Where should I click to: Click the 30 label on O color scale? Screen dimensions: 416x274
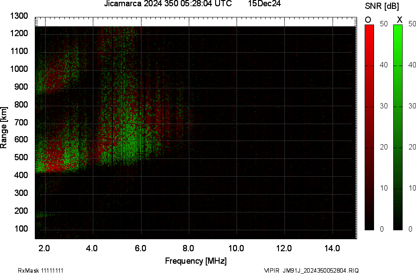point(383,106)
